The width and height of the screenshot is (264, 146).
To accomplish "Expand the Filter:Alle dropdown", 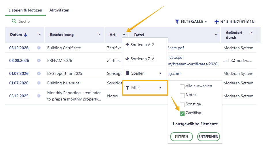I will pos(191,22).
